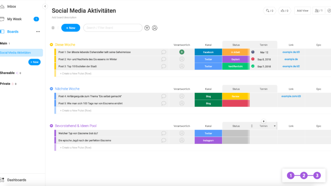Collapse the left sidebar with the arrow
331x186 pixels.
tap(45, 6)
